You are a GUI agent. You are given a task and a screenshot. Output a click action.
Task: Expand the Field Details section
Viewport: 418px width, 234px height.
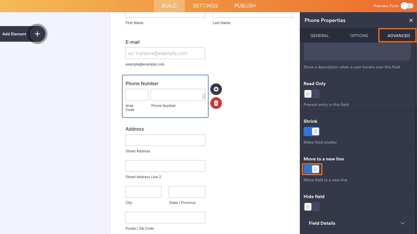pos(402,223)
